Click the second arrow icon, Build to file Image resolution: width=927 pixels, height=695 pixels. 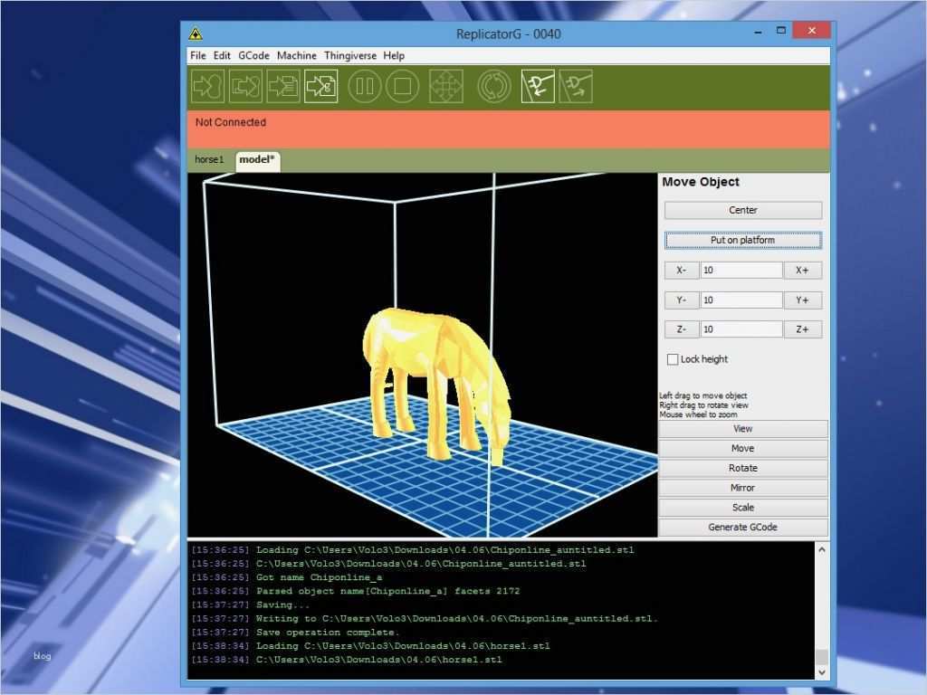point(245,87)
